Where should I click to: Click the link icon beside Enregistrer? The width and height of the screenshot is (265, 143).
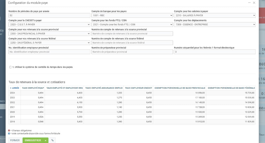click(x=52, y=140)
